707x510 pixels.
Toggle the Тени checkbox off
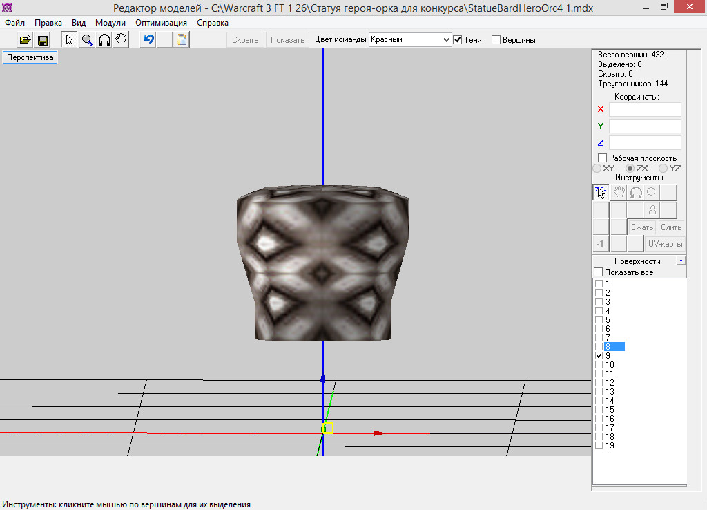[x=458, y=40]
